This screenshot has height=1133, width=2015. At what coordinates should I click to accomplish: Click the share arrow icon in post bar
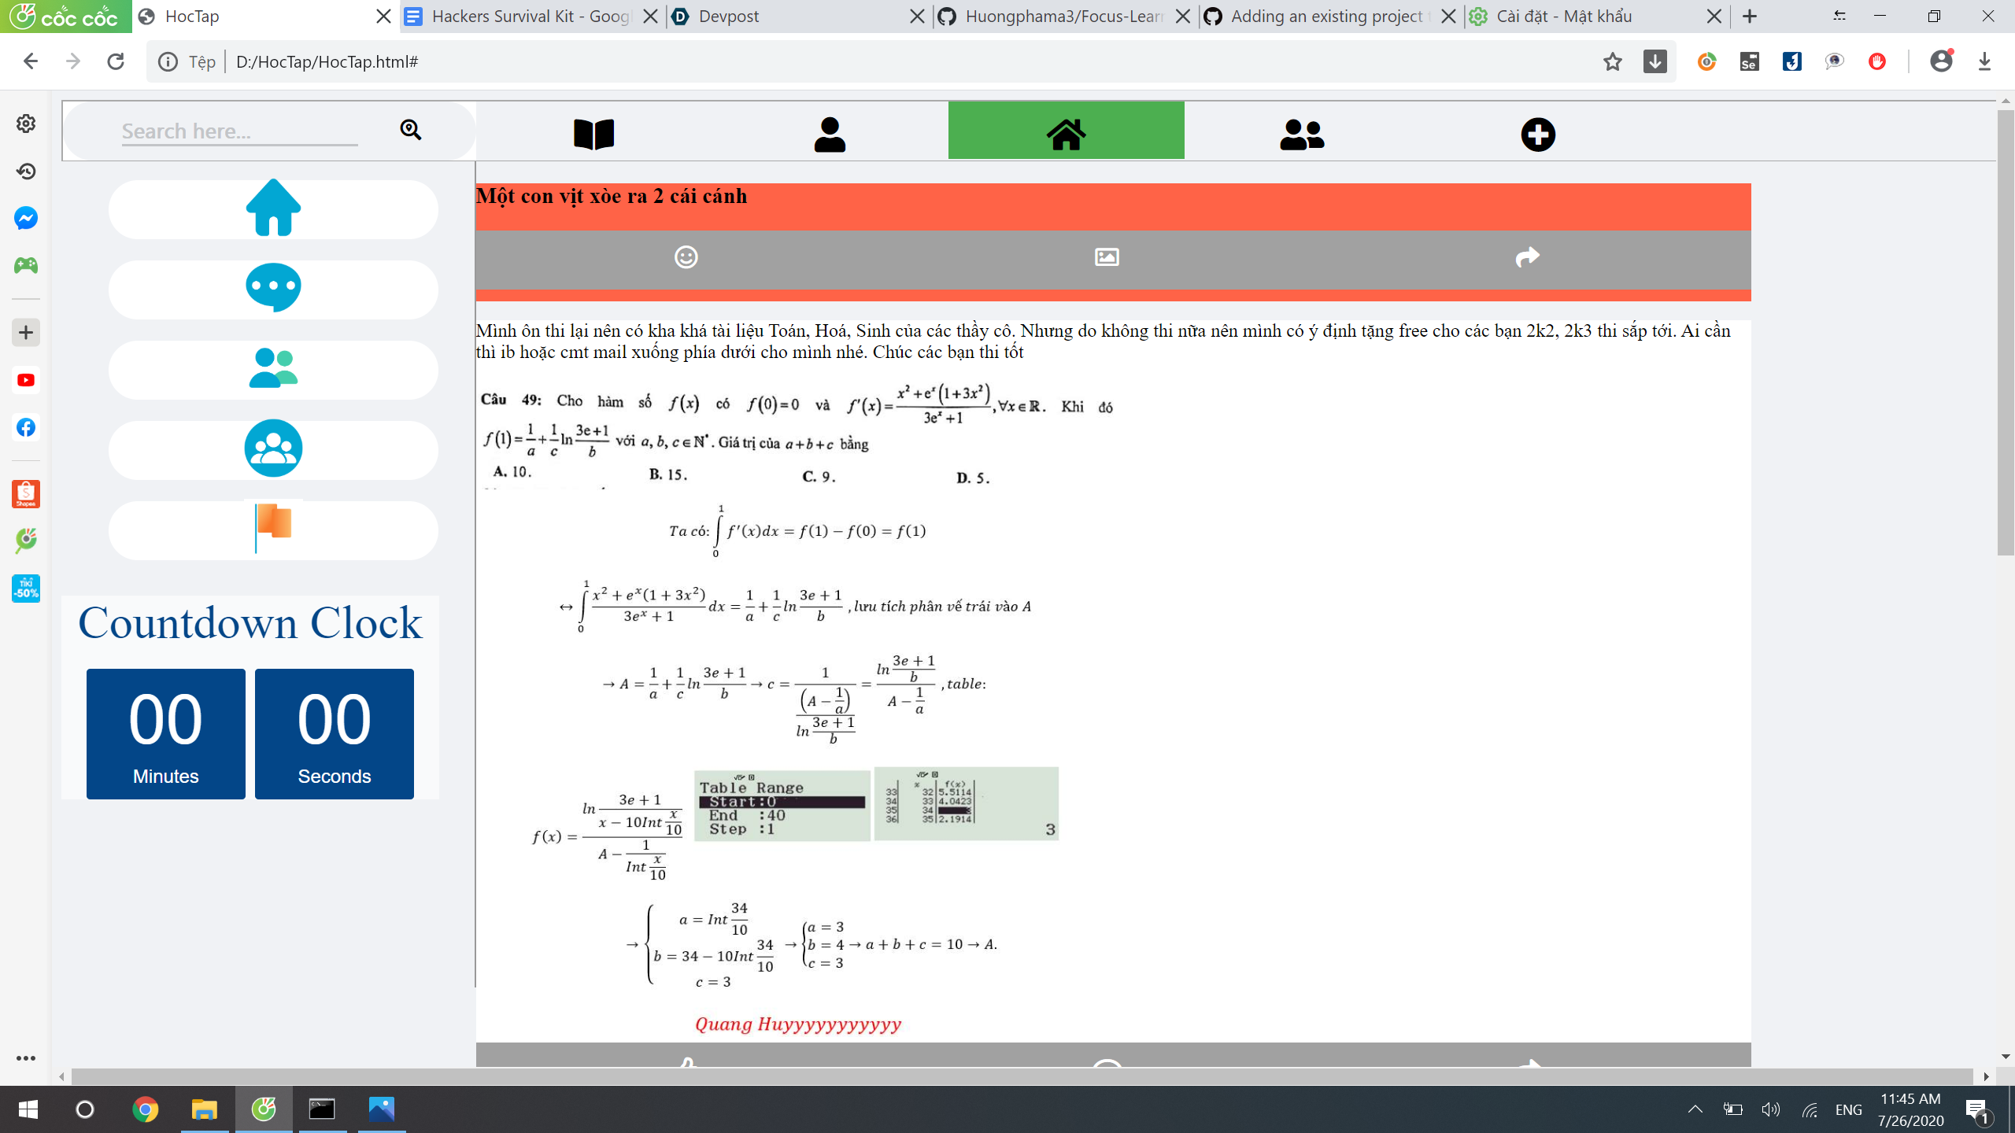click(1527, 257)
